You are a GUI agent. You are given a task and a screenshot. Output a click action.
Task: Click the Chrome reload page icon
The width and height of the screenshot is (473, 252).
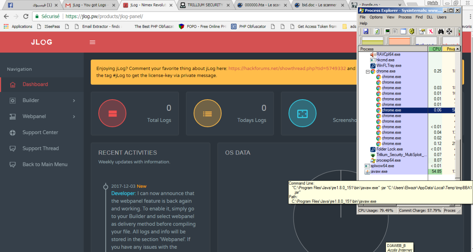coord(26,16)
